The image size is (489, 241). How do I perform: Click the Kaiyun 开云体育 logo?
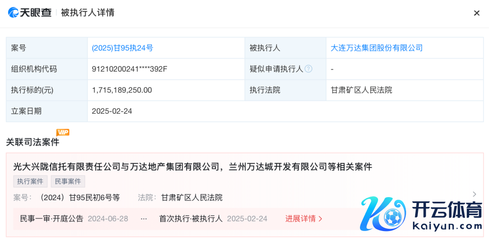(x=421, y=214)
